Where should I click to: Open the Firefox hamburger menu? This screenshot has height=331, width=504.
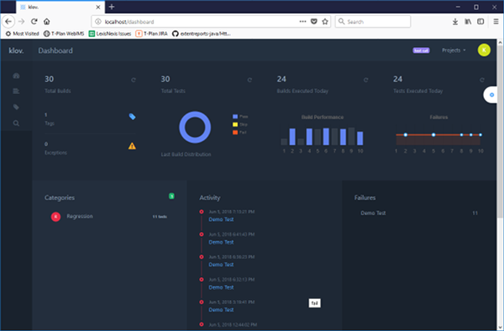496,22
